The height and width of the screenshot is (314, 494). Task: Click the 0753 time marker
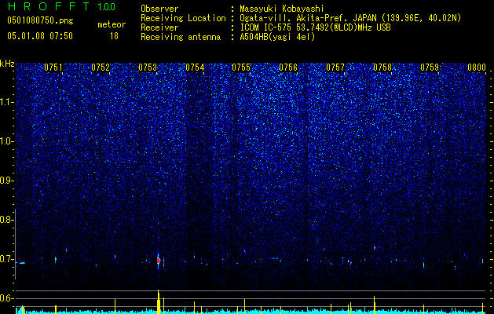click(148, 68)
